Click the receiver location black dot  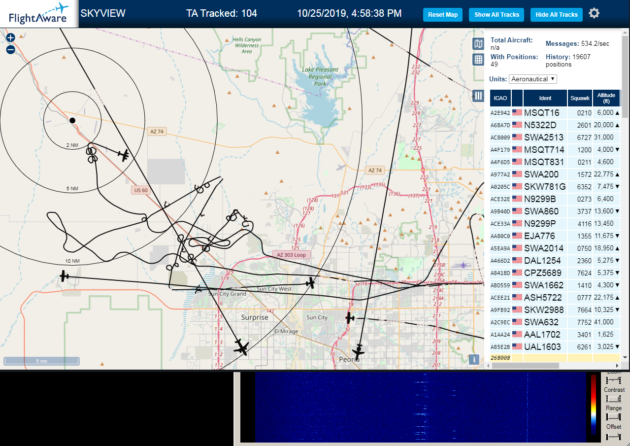[x=72, y=120]
